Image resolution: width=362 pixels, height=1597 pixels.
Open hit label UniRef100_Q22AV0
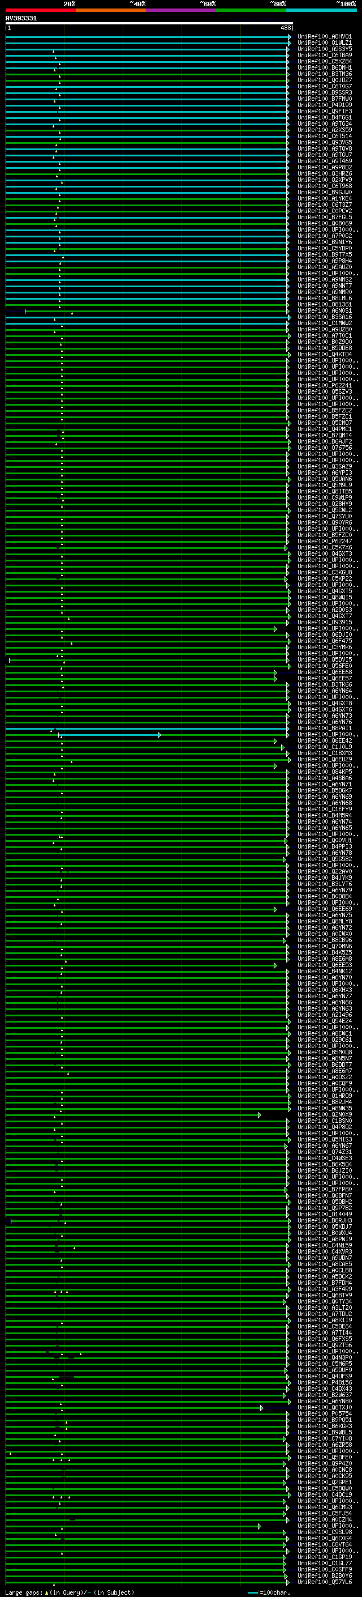(x=325, y=872)
